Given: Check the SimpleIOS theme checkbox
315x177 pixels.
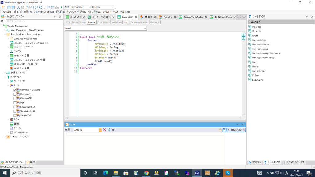Looking at the screenshot, I should point(15,116).
